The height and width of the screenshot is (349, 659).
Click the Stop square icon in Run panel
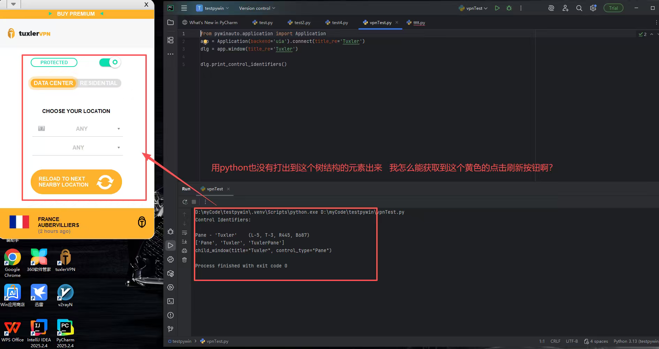click(x=194, y=202)
